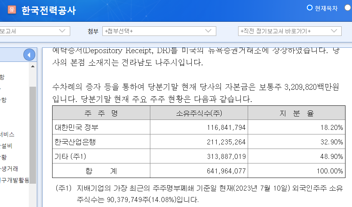Open the 구개발활동 sidebar item
352x207 pixels.
click(x=15, y=180)
